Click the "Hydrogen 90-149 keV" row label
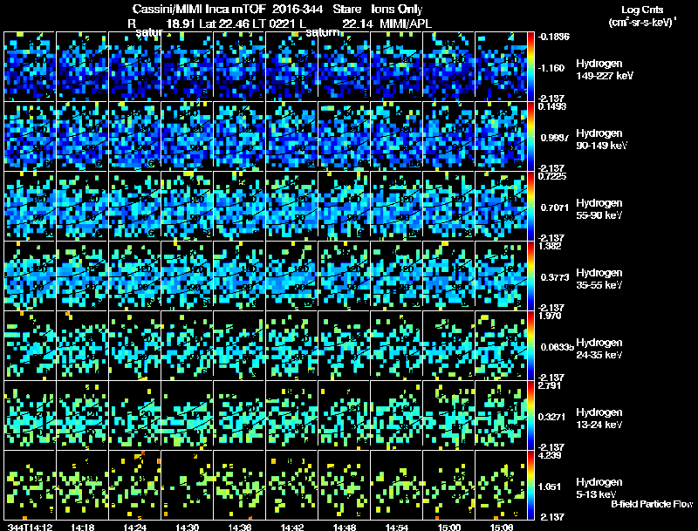The height and width of the screenshot is (531, 698). (602, 140)
